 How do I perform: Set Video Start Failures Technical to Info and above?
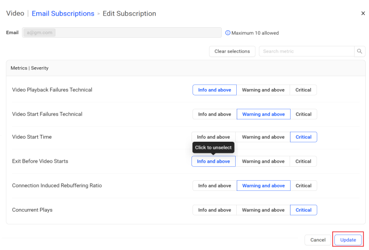pyautogui.click(x=214, y=114)
